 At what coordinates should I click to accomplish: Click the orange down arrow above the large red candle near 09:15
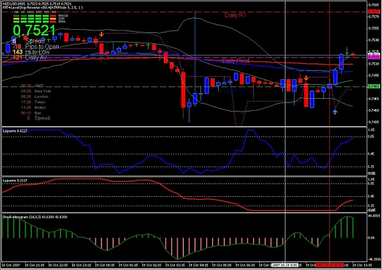pyautogui.click(x=306, y=78)
